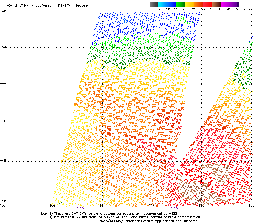Viewport: 254px width, 223px height.
Task: Click the '111' longitude axis label
Action: [102, 206]
